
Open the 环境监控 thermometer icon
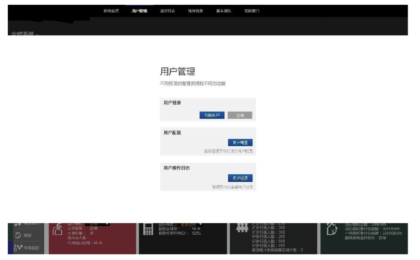tap(18, 248)
